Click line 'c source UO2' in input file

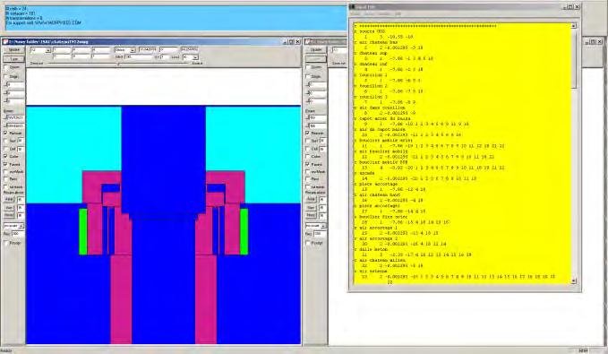pyautogui.click(x=370, y=31)
